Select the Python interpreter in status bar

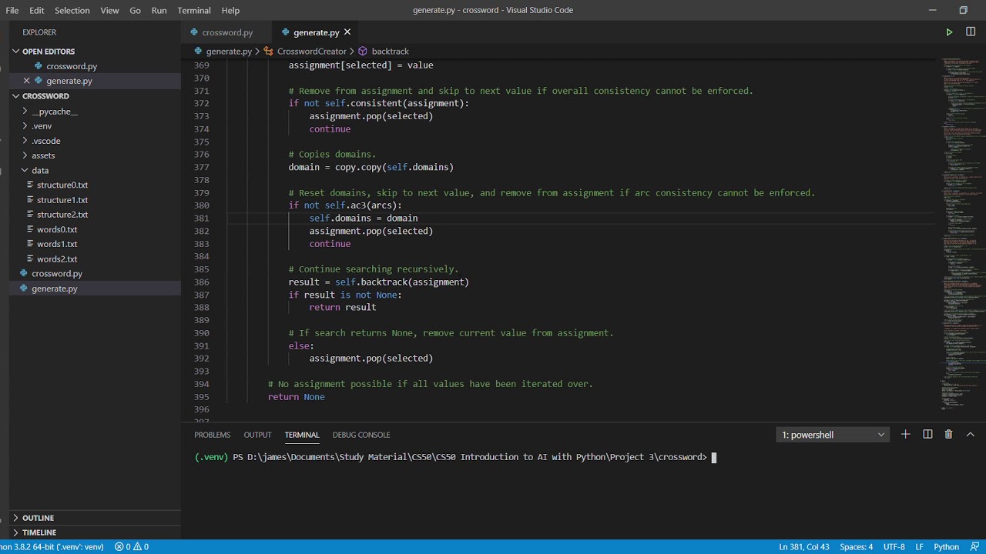point(52,547)
